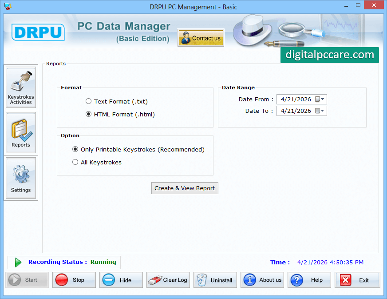387x299 pixels.
Task: Click the time 4/21/2026 4:50:35 PM
Action: [x=330, y=262]
